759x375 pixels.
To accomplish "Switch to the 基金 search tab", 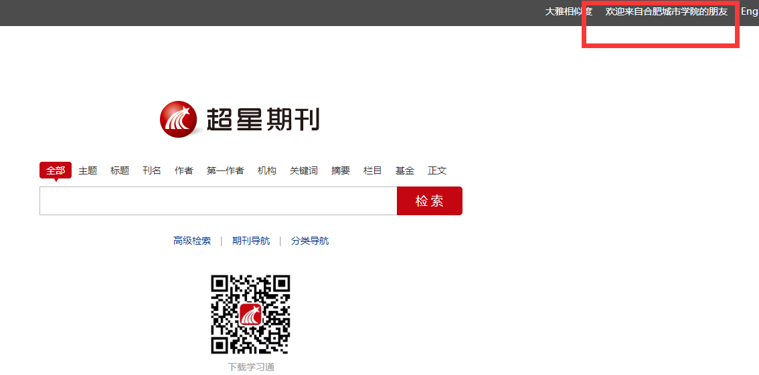I will pos(405,170).
